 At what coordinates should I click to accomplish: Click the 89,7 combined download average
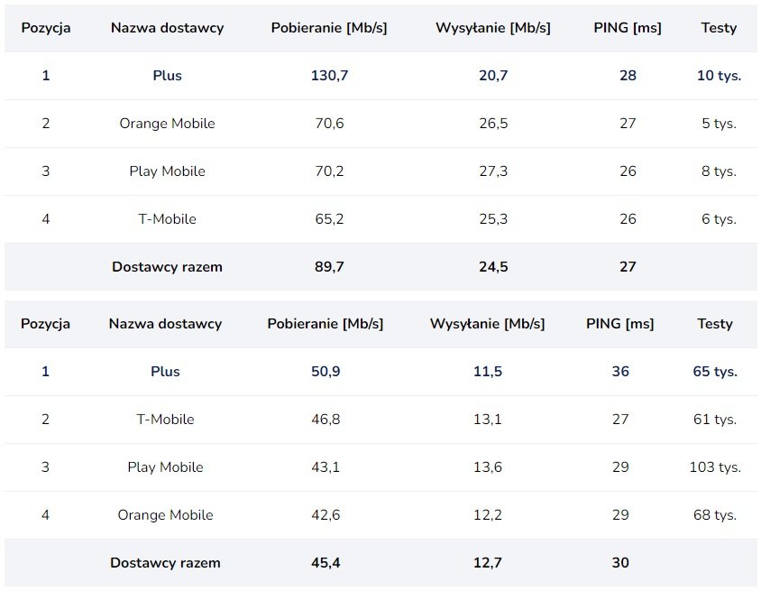(329, 267)
